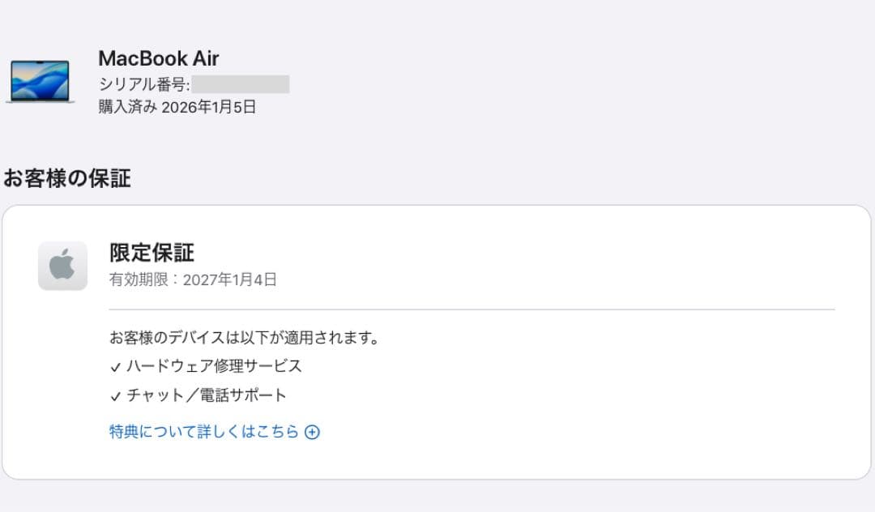Toggle ハードウェア修理サービス coverage item

(213, 366)
